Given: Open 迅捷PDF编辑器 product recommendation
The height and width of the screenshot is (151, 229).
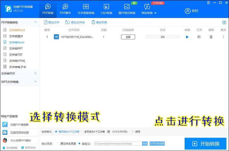Looking at the screenshot, I should (19, 125).
